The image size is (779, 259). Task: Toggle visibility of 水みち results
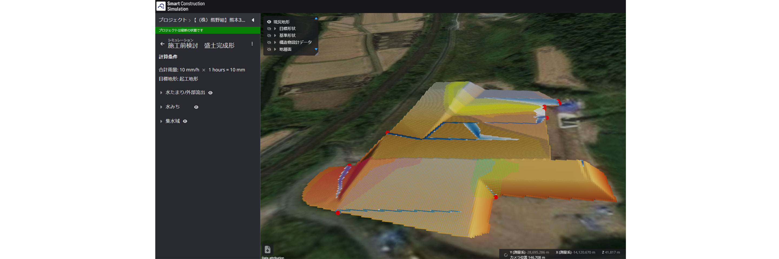pyautogui.click(x=196, y=107)
